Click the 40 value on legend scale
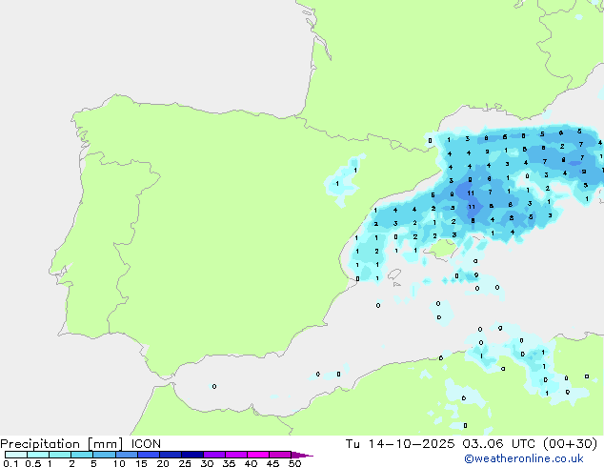604x467 pixels. (x=251, y=463)
